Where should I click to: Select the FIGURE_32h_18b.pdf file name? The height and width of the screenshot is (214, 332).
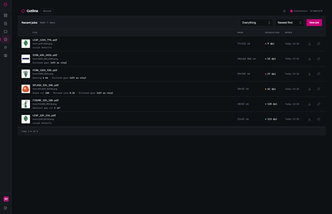(x=46, y=100)
